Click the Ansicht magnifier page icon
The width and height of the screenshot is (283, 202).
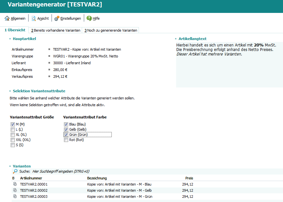coord(34,18)
